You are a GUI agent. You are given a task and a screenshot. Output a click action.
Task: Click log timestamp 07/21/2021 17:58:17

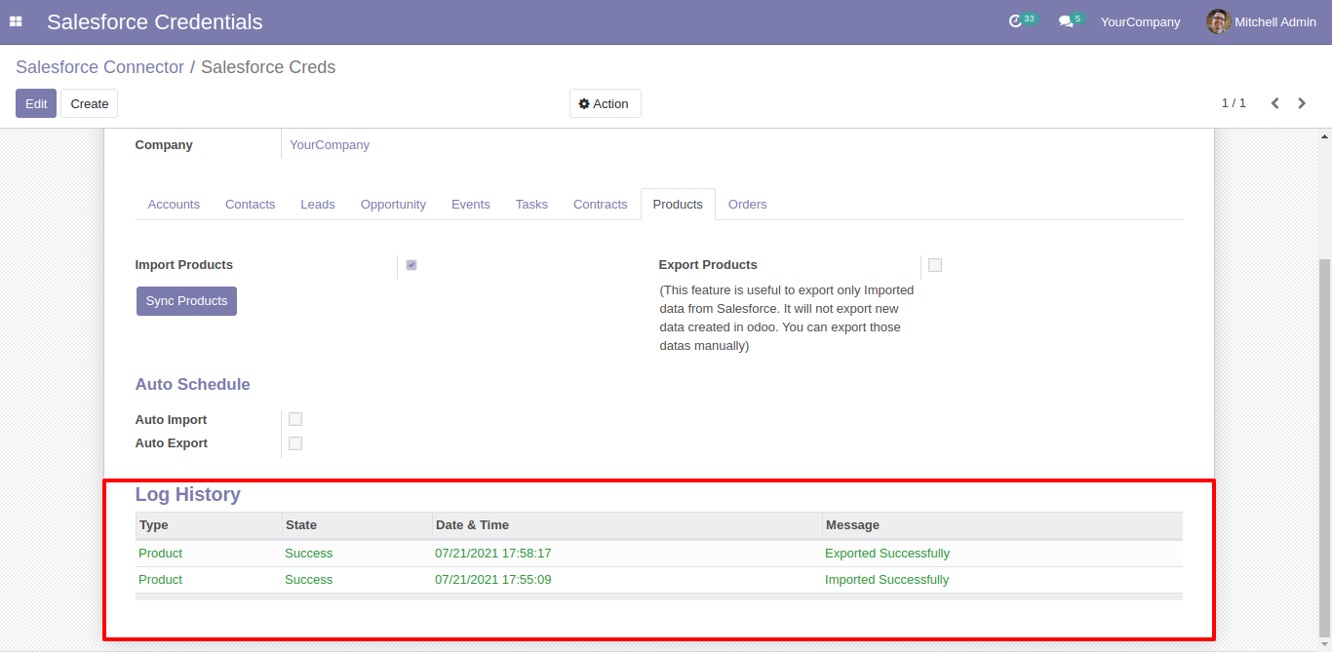point(493,554)
